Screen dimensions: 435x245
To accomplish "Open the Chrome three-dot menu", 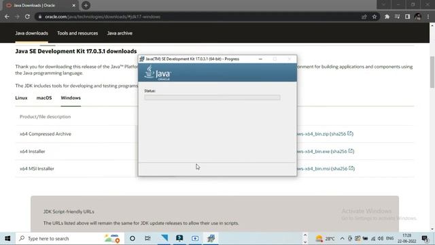I will click(428, 16).
